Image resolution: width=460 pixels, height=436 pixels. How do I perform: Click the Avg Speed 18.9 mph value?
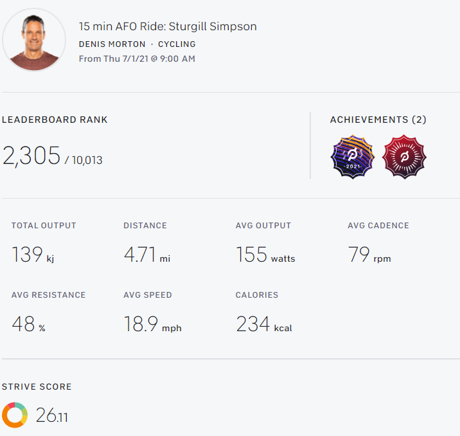[152, 324]
